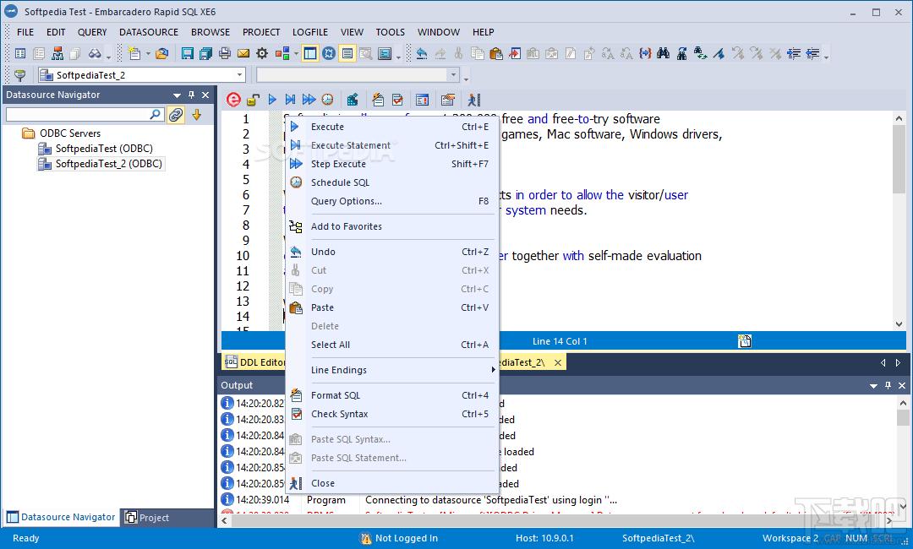Open Datasource Navigator panel menu arrow
913x549 pixels.
click(177, 95)
